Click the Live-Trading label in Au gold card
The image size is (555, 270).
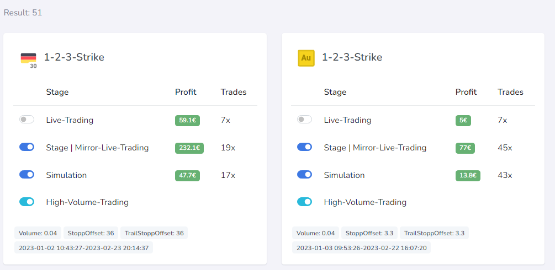point(347,120)
